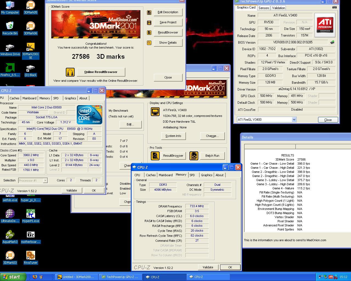Click the Show Details button
Viewport: 351px width, 281px height.
[168, 43]
